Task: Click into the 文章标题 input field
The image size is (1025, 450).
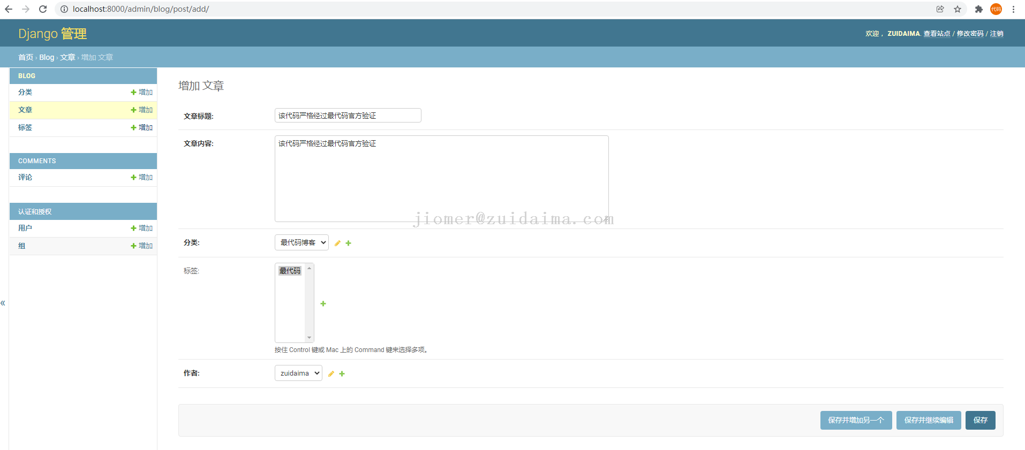Action: point(348,116)
